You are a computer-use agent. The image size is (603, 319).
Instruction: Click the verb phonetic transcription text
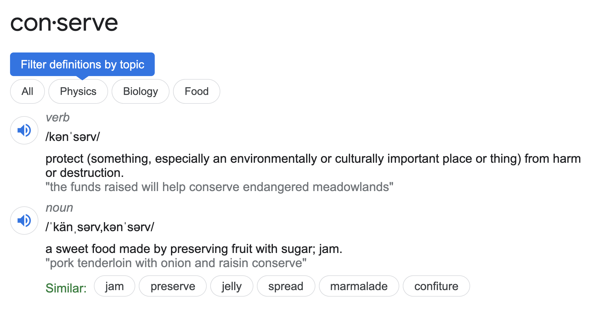click(73, 137)
